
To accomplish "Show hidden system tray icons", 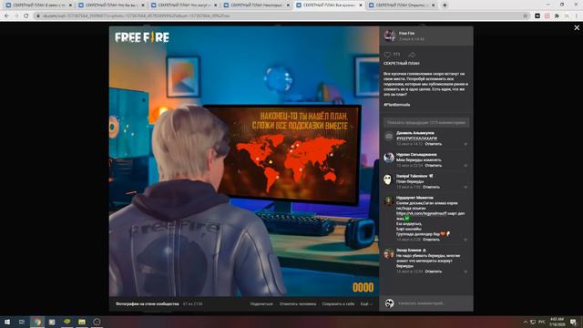I will (x=525, y=322).
